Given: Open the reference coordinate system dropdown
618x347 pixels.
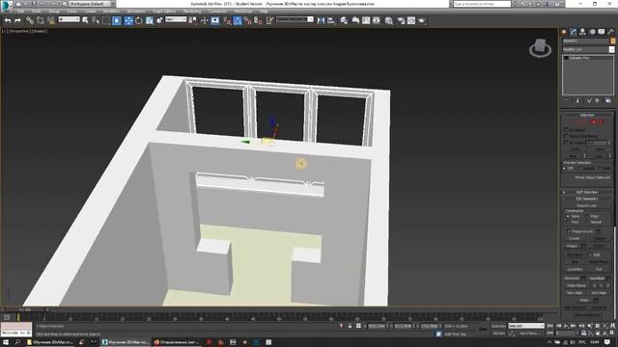Looking at the screenshot, I should (176, 19).
